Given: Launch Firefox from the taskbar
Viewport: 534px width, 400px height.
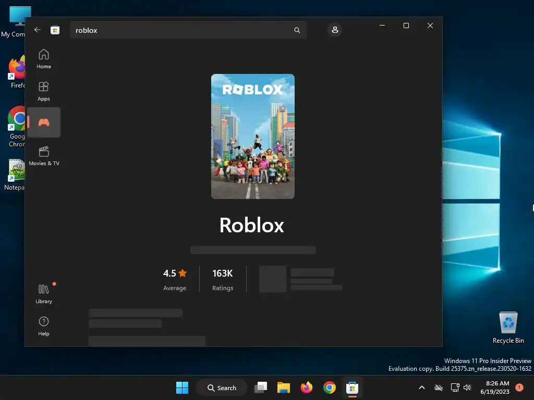Looking at the screenshot, I should [x=307, y=387].
